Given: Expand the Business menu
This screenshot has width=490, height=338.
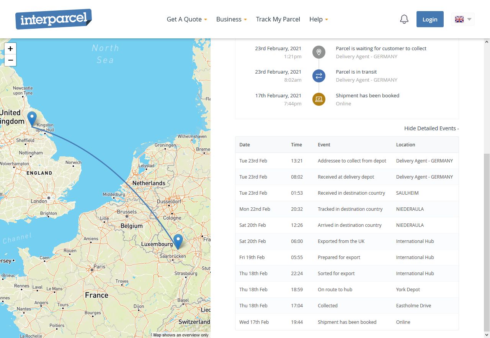Looking at the screenshot, I should pyautogui.click(x=231, y=19).
